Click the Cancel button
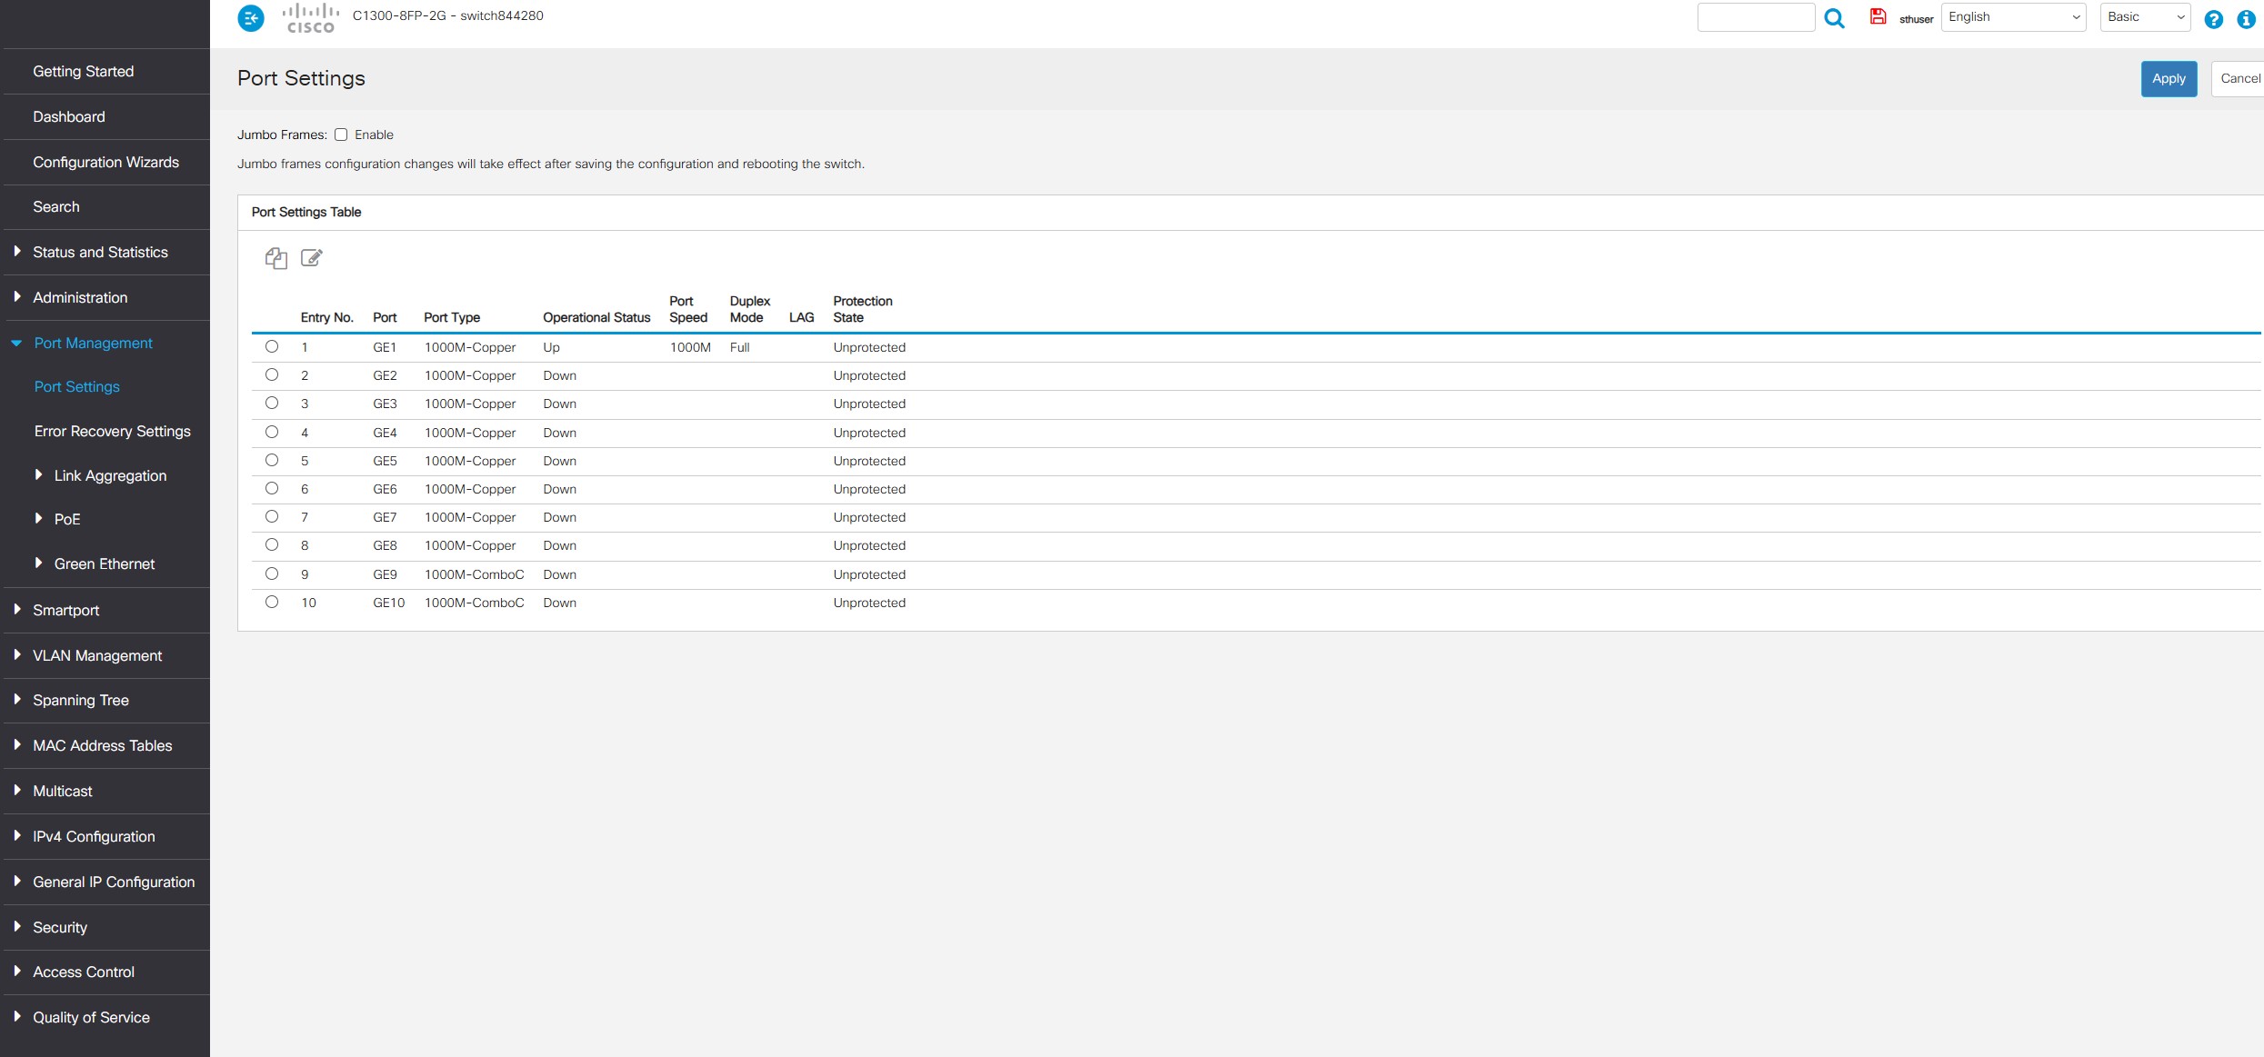The image size is (2264, 1057). click(2239, 79)
